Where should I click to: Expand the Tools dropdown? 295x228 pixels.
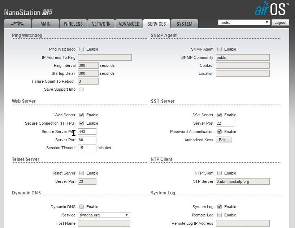tap(244, 22)
